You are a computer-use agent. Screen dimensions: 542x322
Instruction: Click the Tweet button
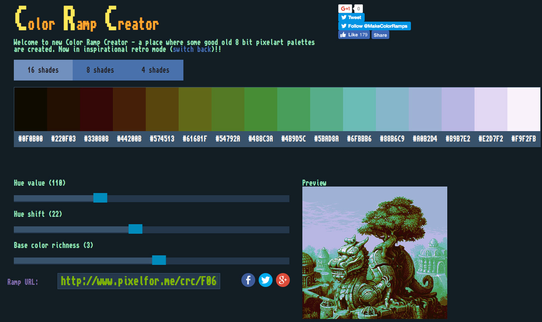coord(351,17)
